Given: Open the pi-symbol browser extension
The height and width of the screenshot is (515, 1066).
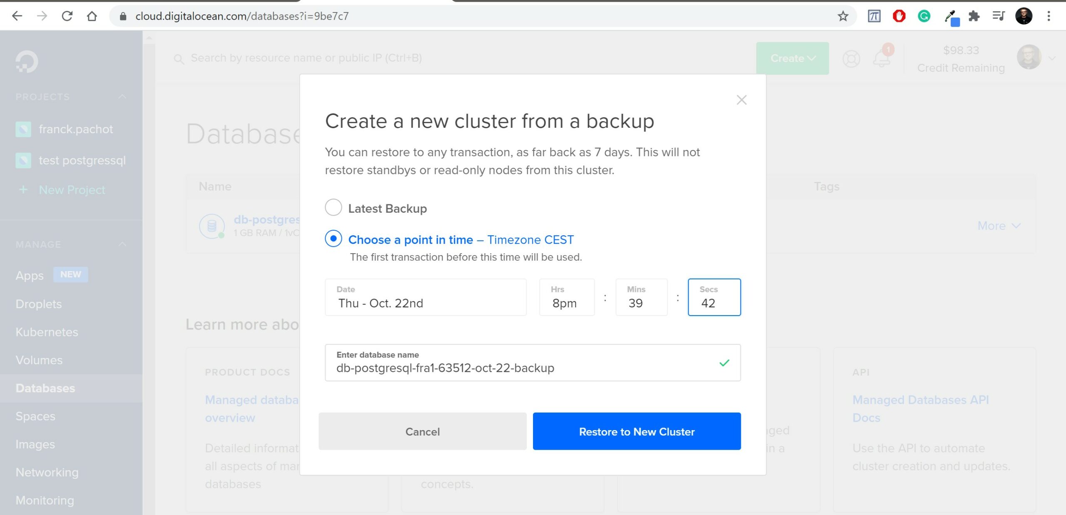Looking at the screenshot, I should coord(874,16).
